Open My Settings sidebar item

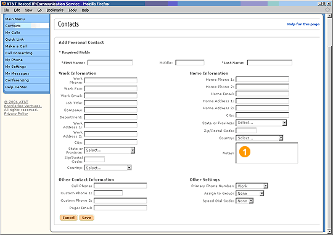point(27,67)
